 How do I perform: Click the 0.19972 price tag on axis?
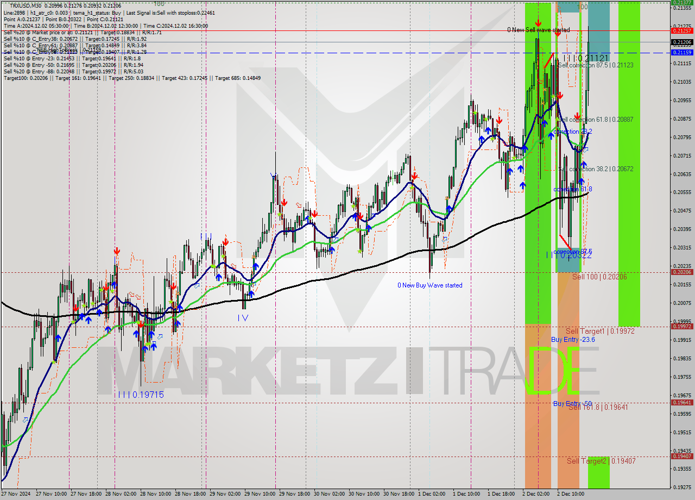682,327
